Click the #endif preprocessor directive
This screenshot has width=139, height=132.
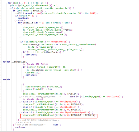(6, 80)
